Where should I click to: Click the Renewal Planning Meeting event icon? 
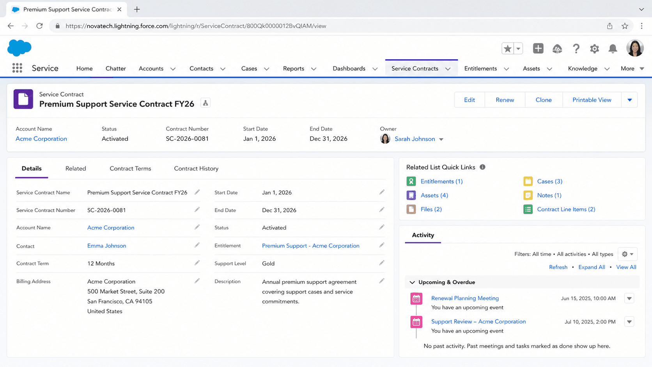pos(416,299)
